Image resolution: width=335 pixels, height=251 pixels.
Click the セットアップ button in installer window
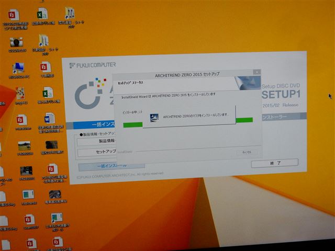(97, 152)
